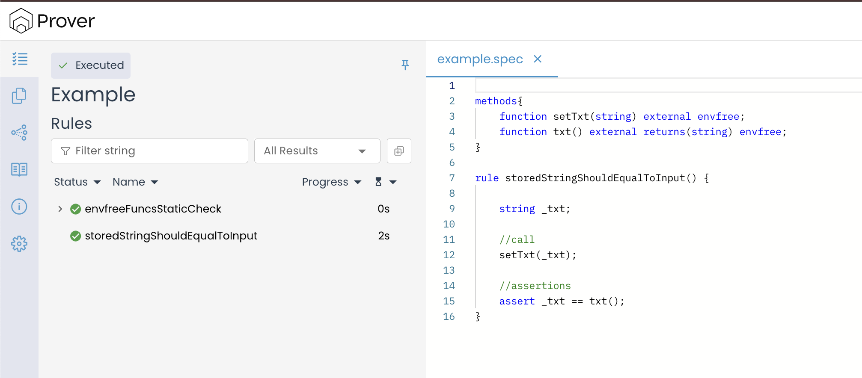
Task: Open the documentation book sidebar icon
Action: (x=19, y=170)
